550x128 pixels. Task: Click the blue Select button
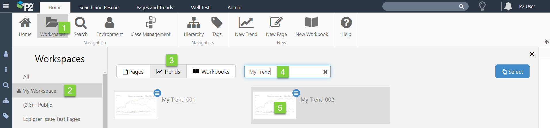512,72
